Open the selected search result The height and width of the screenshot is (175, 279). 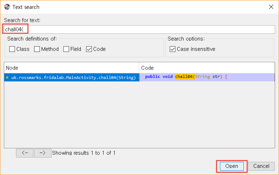(x=232, y=166)
